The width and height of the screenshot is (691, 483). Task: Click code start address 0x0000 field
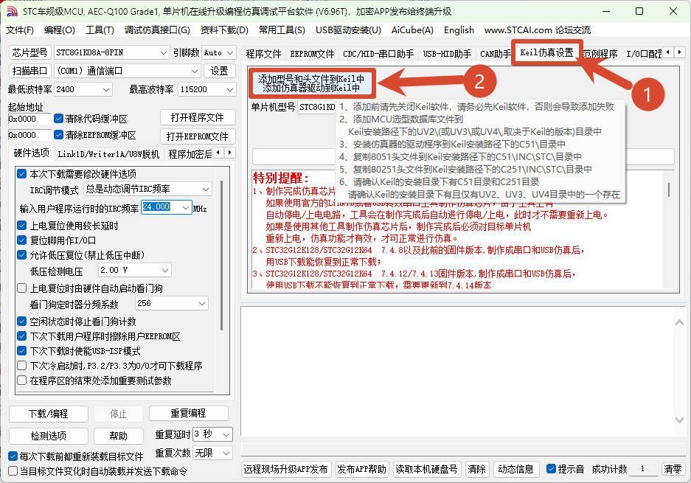[29, 119]
